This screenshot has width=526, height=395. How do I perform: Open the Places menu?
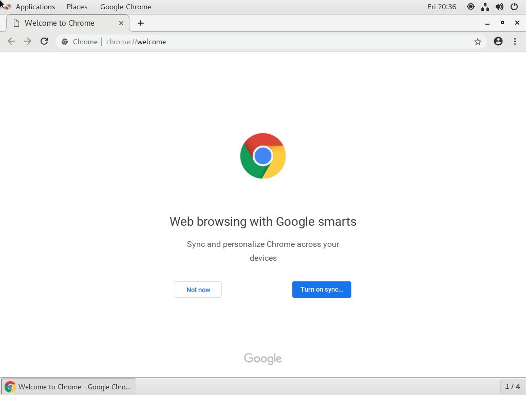[77, 7]
